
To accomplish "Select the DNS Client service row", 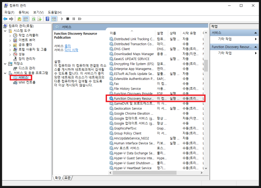I will tap(157, 49).
